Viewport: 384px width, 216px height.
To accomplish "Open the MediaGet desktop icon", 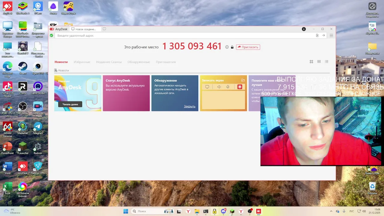I will point(23,128).
